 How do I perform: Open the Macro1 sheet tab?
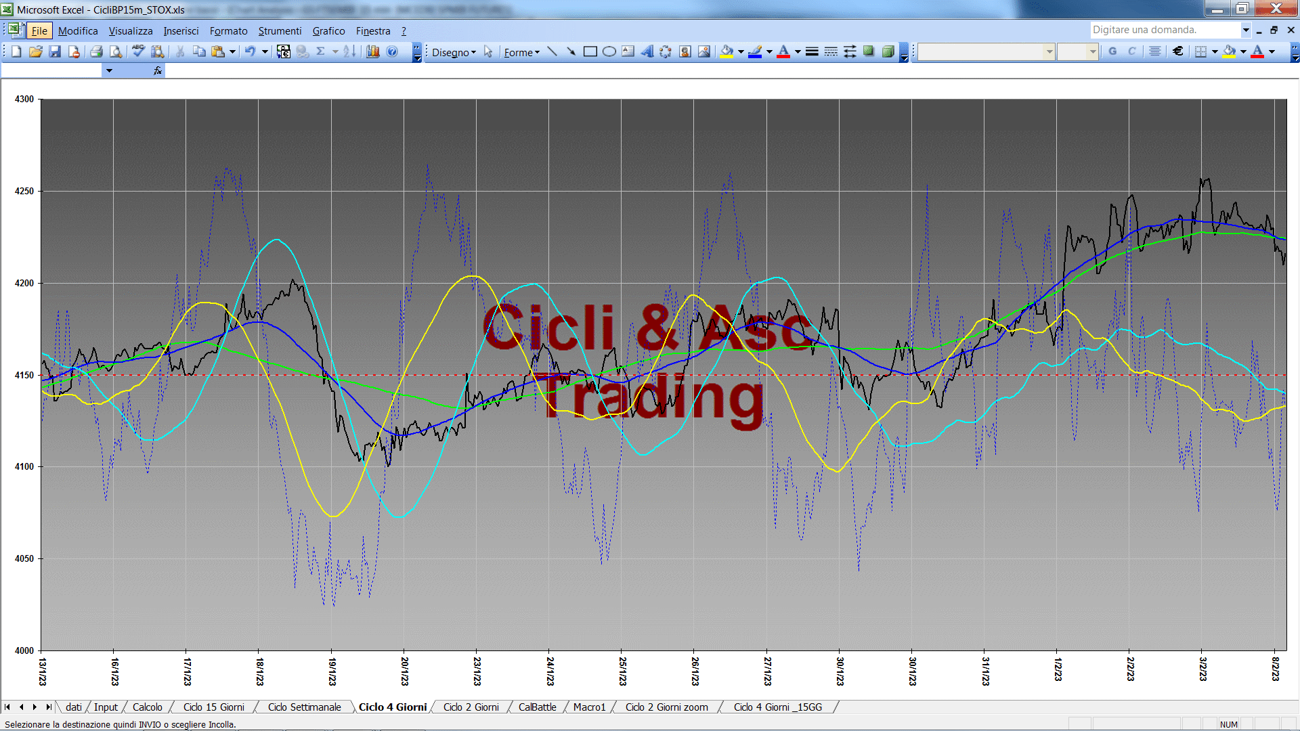[x=589, y=707]
